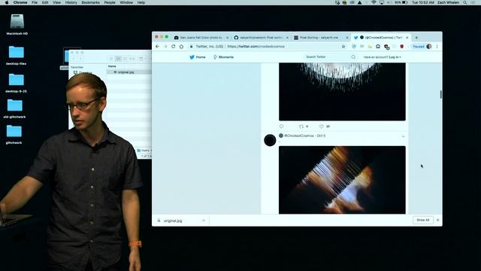Open Spotlight search in the menu bar
The width and height of the screenshot is (481, 271).
pos(465,2)
